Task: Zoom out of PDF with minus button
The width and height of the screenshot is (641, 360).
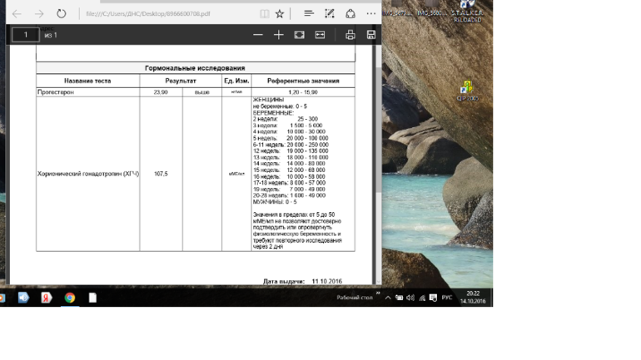Action: pyautogui.click(x=258, y=35)
